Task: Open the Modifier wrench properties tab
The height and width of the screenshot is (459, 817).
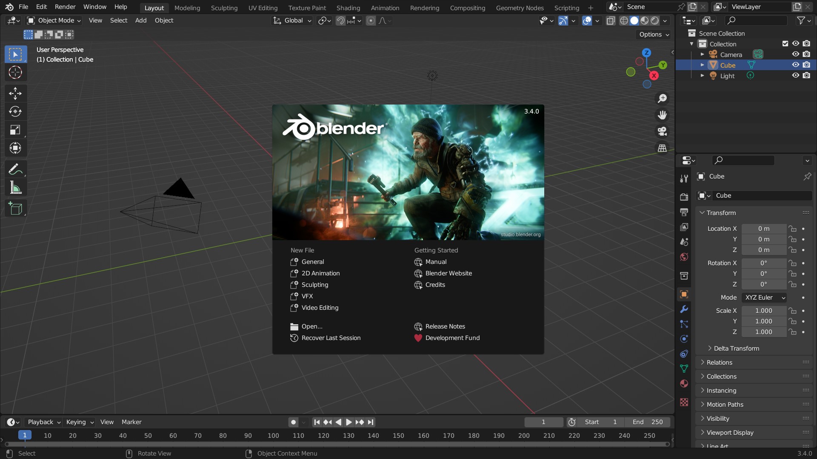Action: (684, 309)
